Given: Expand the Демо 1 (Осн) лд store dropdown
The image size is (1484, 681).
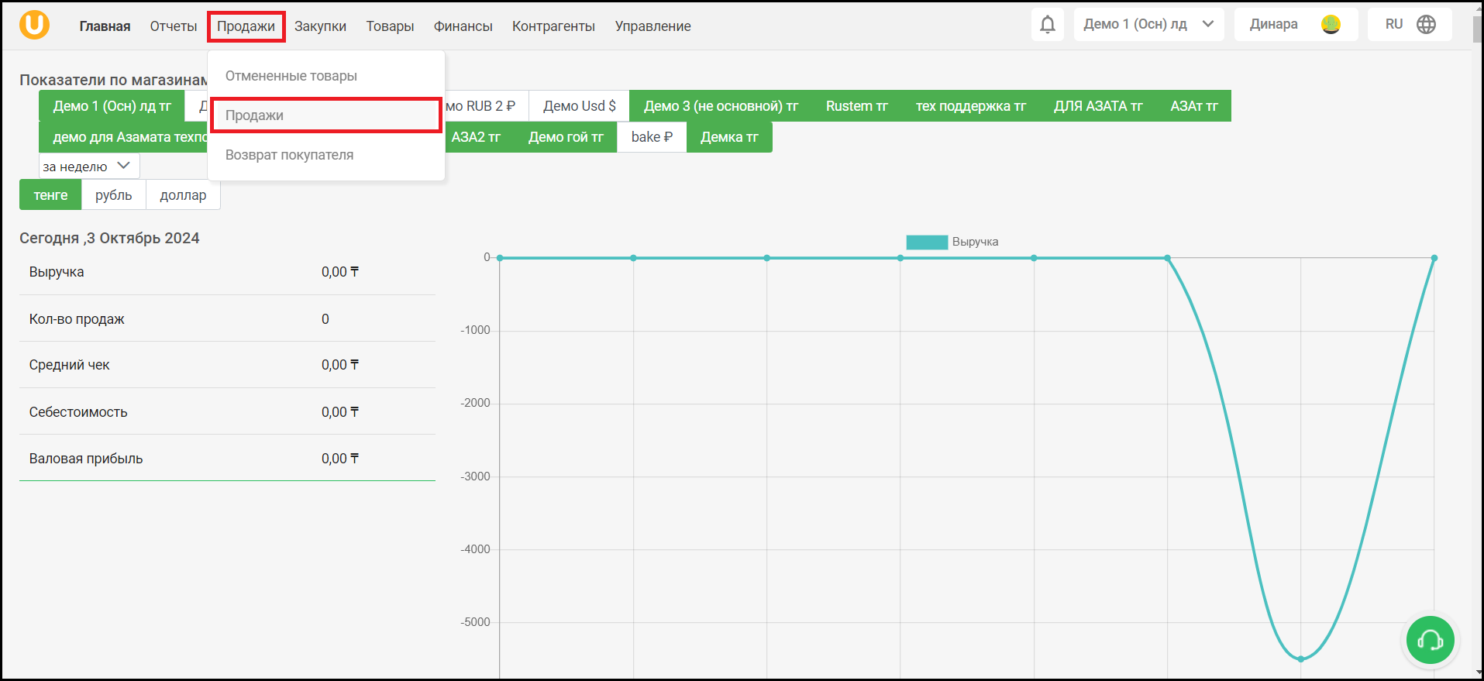Looking at the screenshot, I should (1148, 25).
